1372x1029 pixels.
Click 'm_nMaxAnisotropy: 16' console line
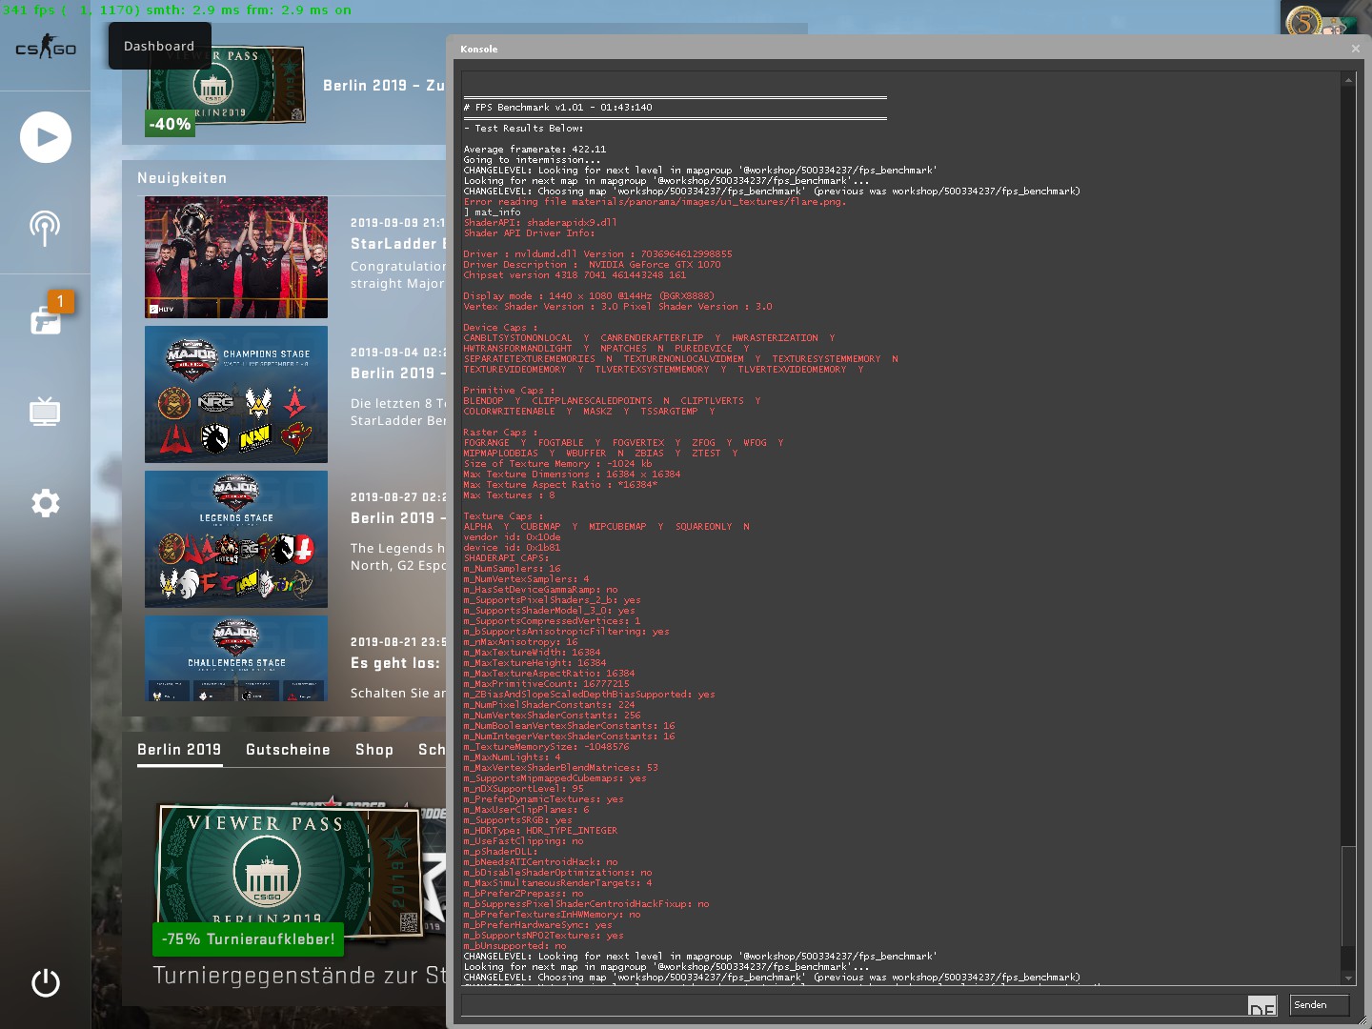point(520,642)
